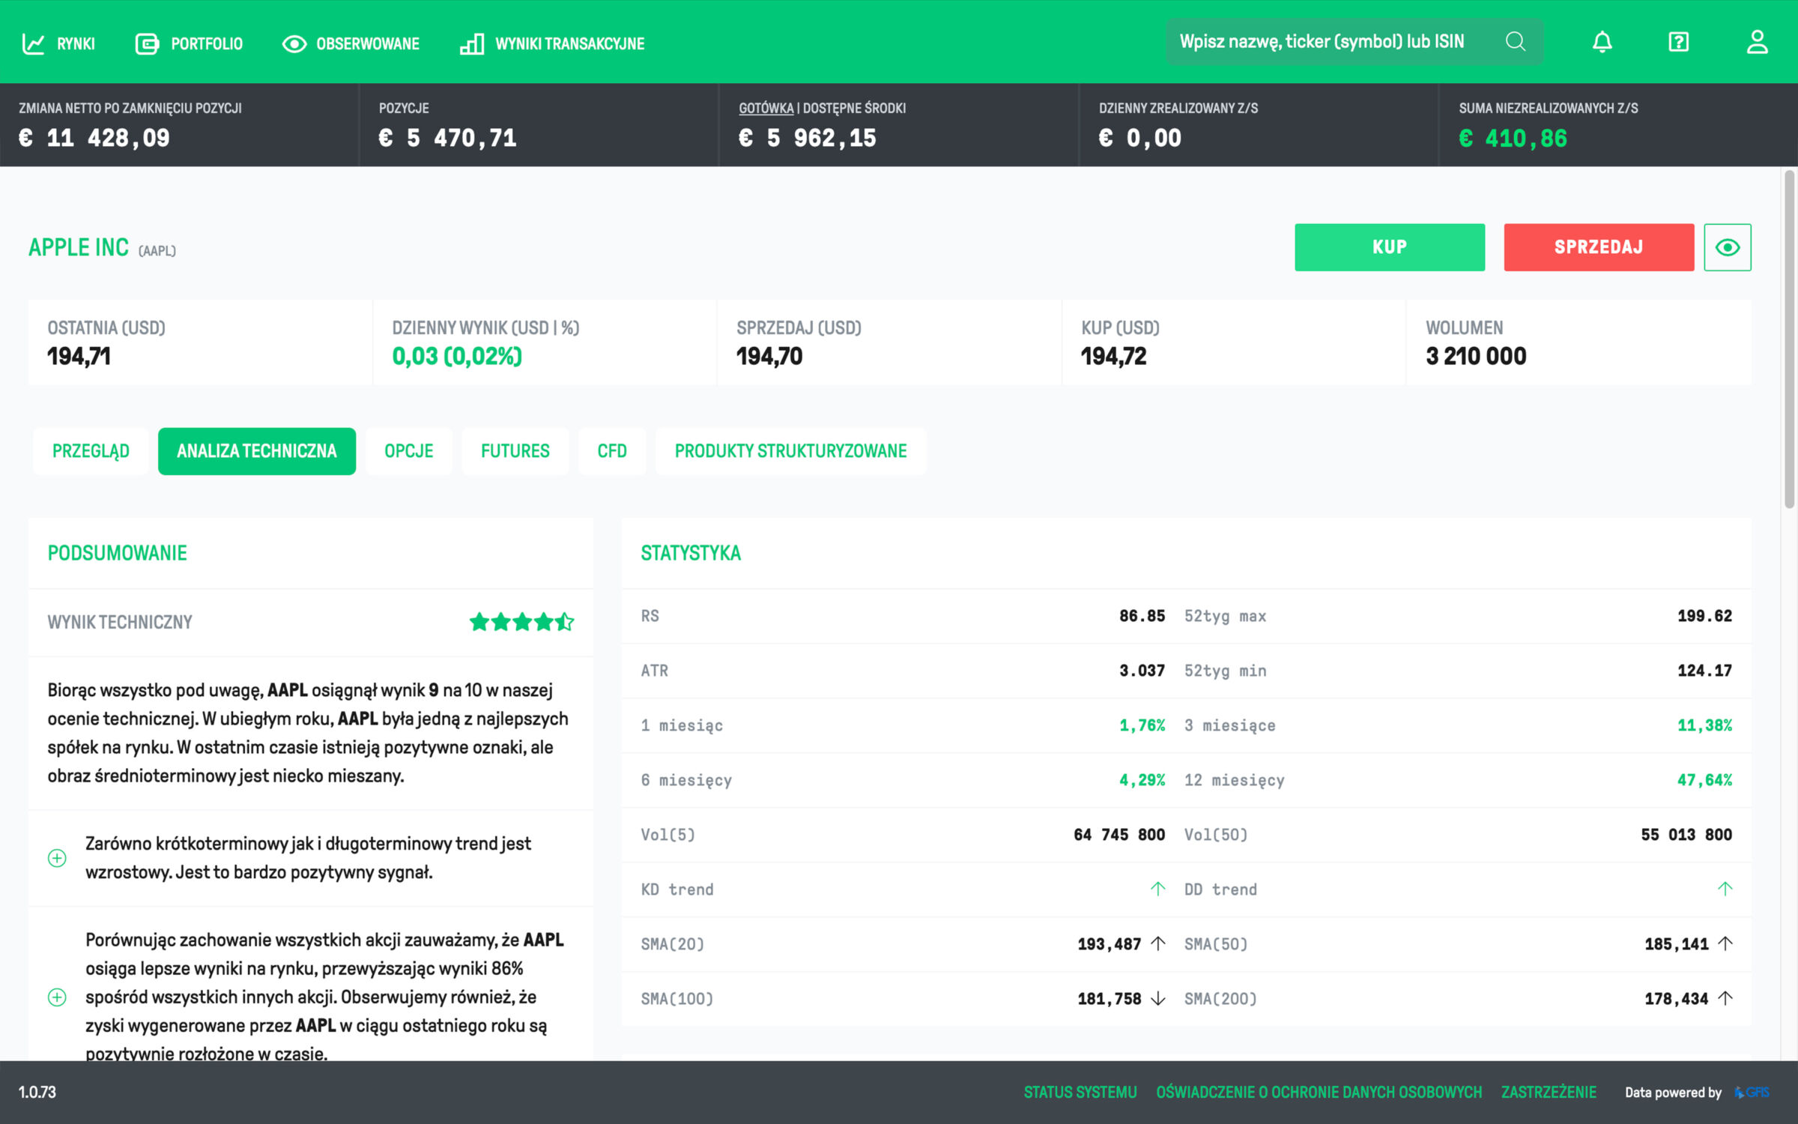Click daily result 0,03 (0,02%)
This screenshot has width=1798, height=1124.
[x=457, y=356]
